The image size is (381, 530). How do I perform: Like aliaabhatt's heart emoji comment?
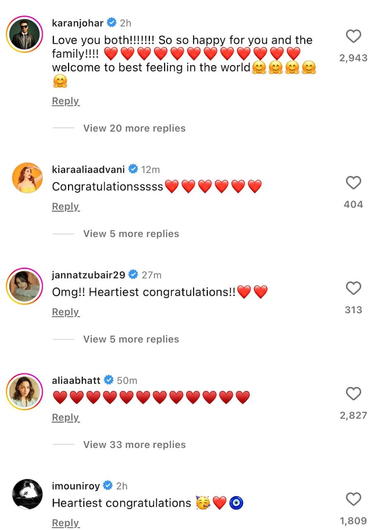[354, 394]
